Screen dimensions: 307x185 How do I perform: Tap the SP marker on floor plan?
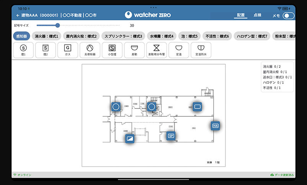tap(171, 136)
